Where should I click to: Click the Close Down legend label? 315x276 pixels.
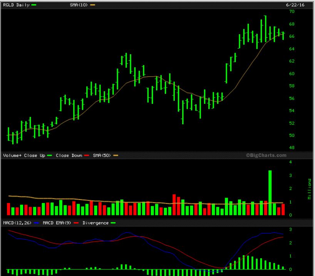click(69, 155)
